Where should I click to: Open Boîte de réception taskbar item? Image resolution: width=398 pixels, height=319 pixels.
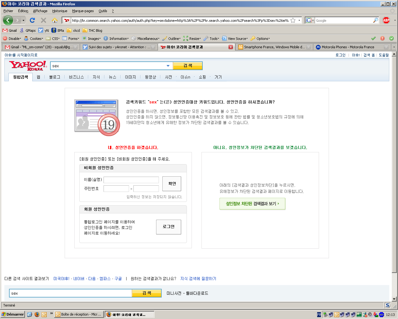[x=79, y=314]
